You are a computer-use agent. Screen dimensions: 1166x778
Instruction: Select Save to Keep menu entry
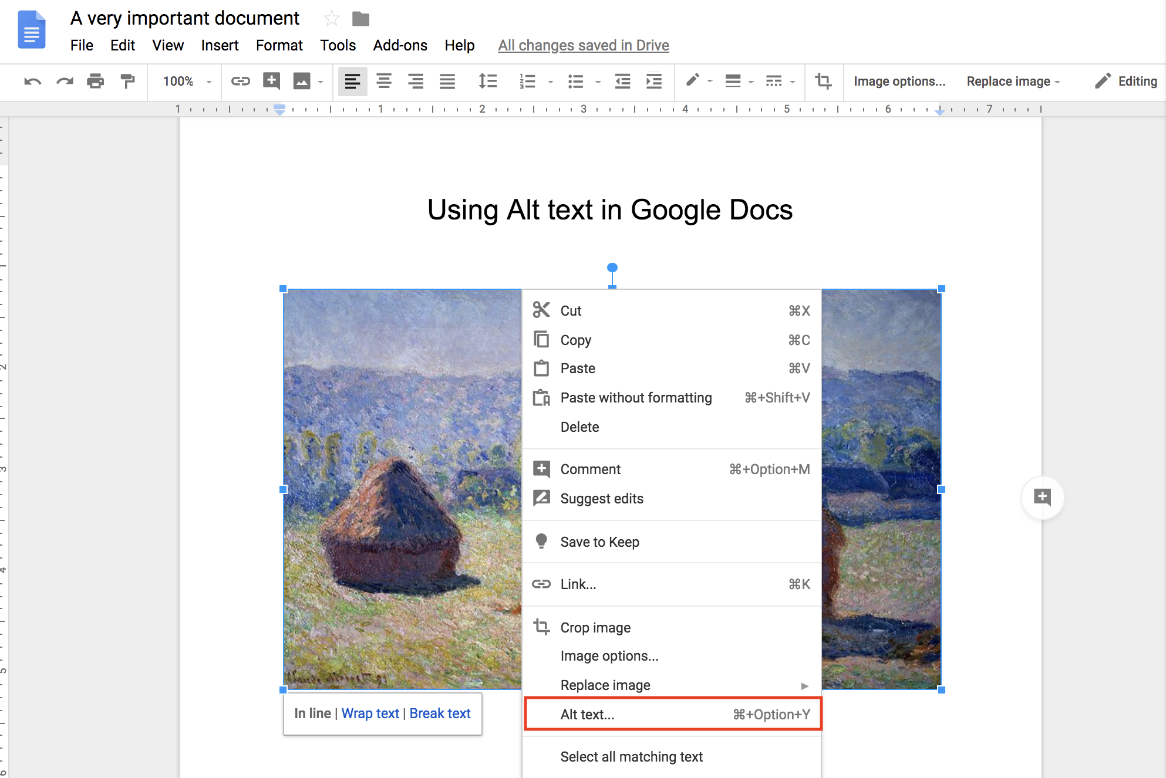672,542
